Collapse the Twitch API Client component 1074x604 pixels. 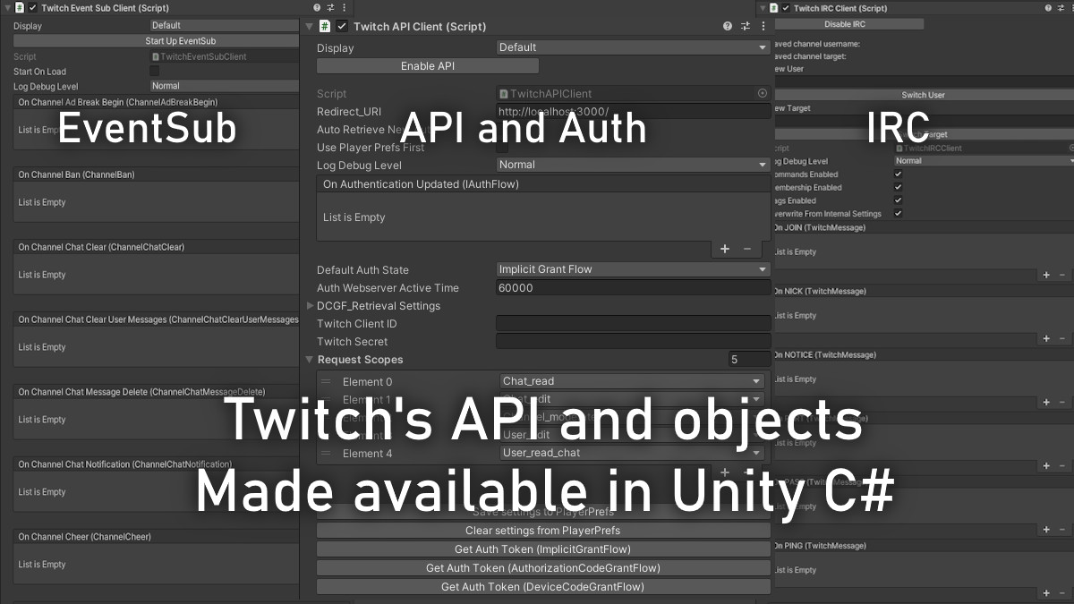click(x=309, y=27)
